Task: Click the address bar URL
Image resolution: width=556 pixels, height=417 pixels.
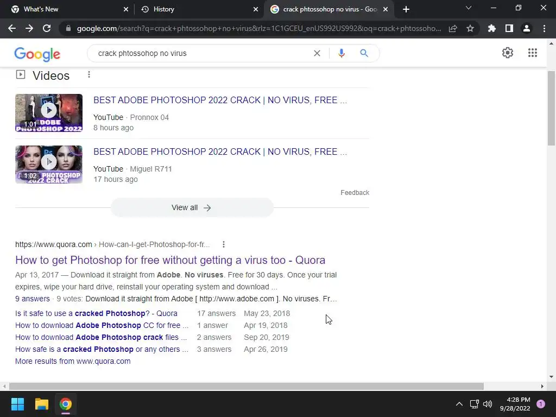Action: (x=259, y=28)
